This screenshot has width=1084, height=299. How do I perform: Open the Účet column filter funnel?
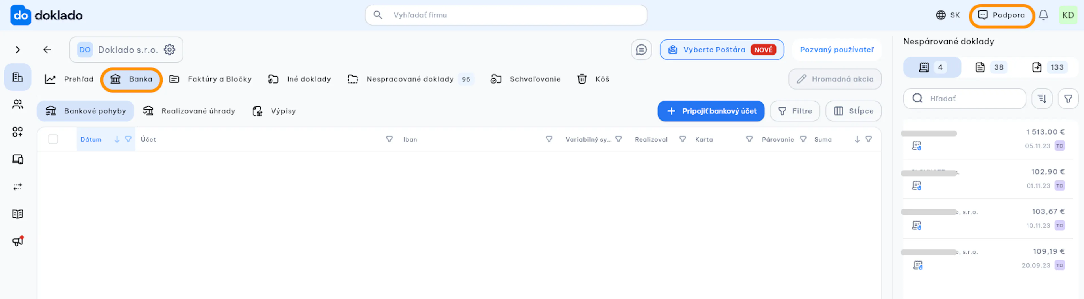click(x=389, y=139)
